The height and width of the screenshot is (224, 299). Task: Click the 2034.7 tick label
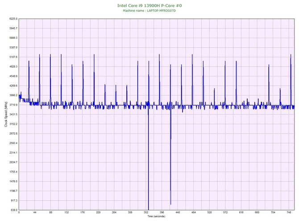click(x=13, y=163)
